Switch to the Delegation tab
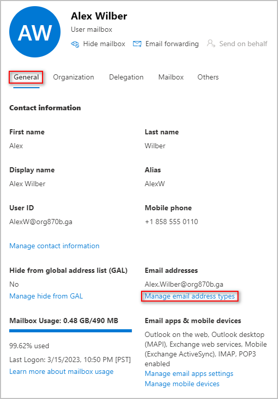 point(126,77)
